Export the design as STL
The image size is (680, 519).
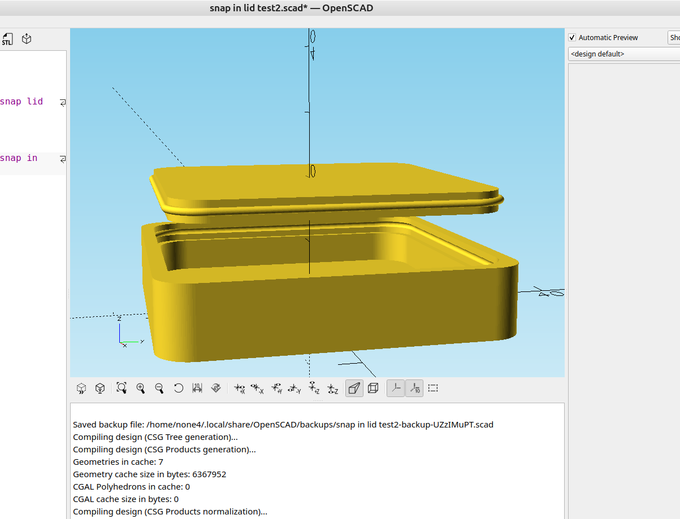point(7,39)
